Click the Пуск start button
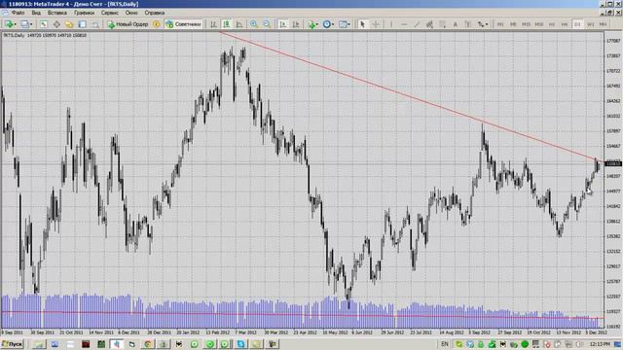 pyautogui.click(x=13, y=344)
